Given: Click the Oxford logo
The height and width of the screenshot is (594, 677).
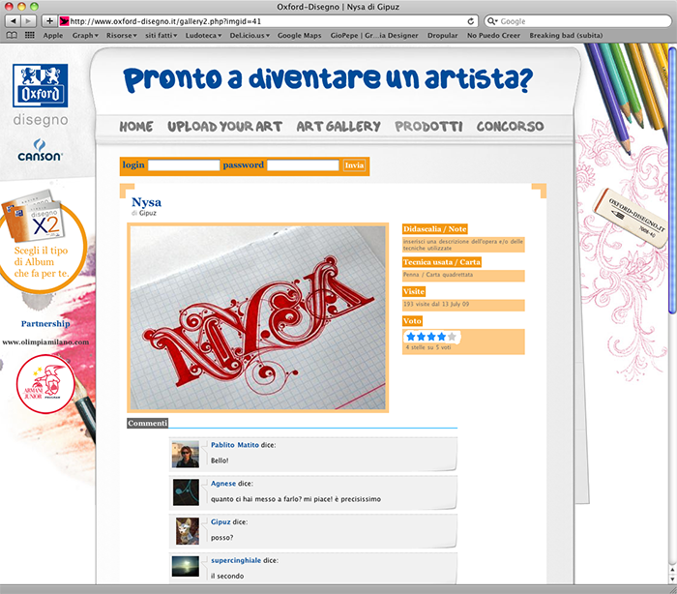Looking at the screenshot, I should click(x=41, y=85).
